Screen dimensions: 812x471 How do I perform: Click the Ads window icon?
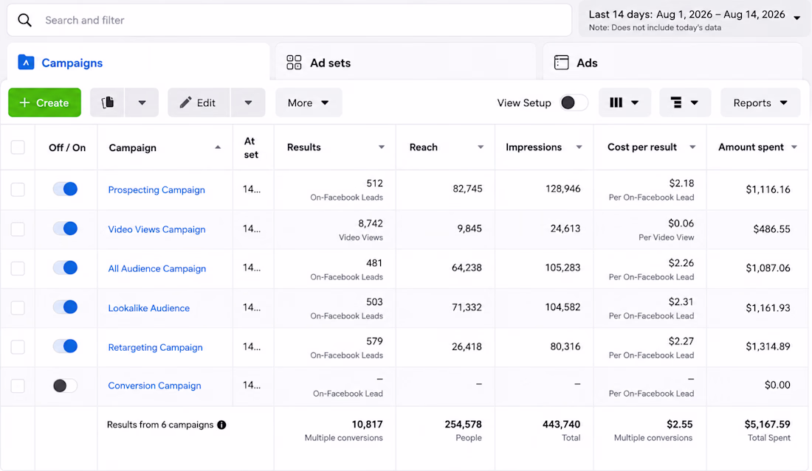pos(561,63)
